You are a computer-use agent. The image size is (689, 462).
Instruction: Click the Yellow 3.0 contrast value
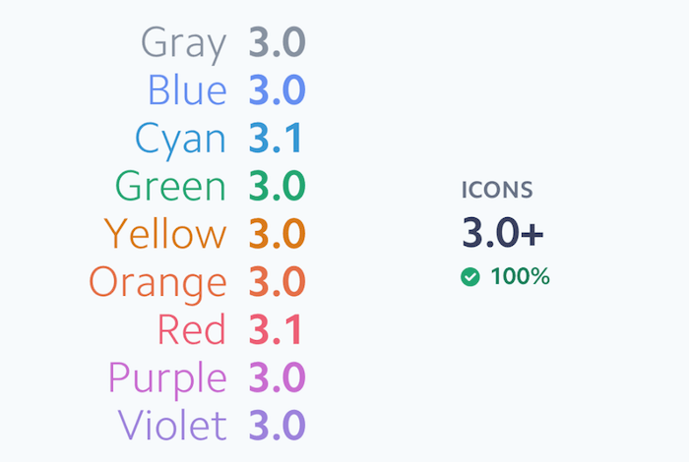(x=277, y=234)
